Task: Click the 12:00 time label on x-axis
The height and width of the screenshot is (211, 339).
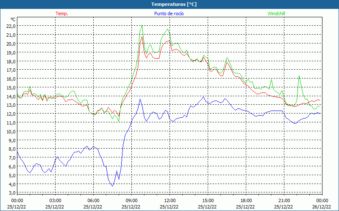Action: (170, 201)
